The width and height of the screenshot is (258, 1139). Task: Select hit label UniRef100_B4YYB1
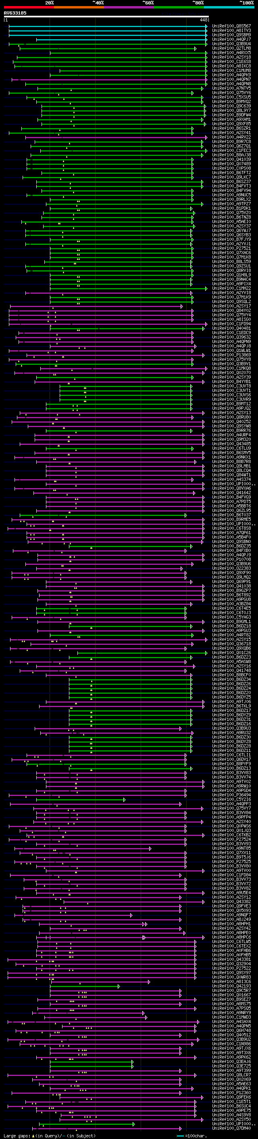click(231, 381)
